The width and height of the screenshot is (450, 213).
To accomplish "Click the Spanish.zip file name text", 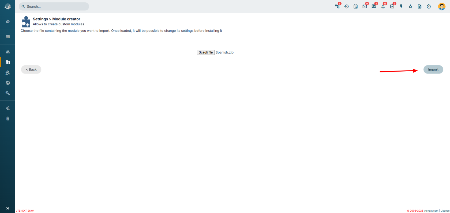I will pyautogui.click(x=224, y=52).
